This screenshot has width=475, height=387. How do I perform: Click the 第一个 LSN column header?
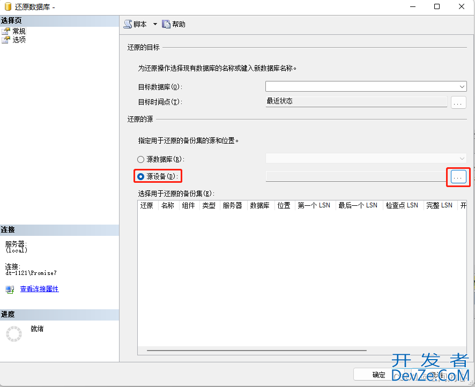click(315, 206)
